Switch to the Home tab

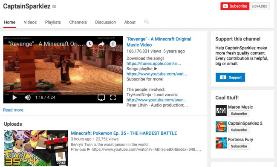click(x=10, y=22)
